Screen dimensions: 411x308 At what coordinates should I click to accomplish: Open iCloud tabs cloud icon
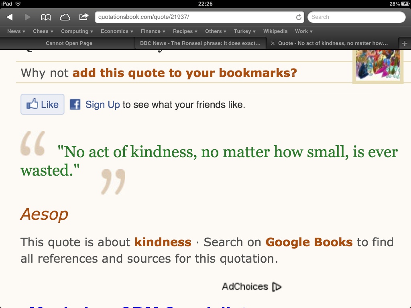(65, 17)
